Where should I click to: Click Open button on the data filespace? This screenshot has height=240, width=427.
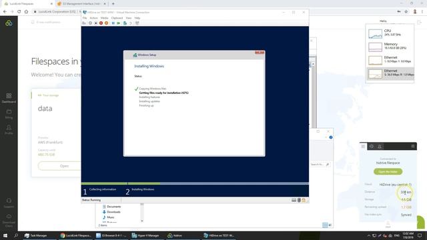pyautogui.click(x=64, y=166)
